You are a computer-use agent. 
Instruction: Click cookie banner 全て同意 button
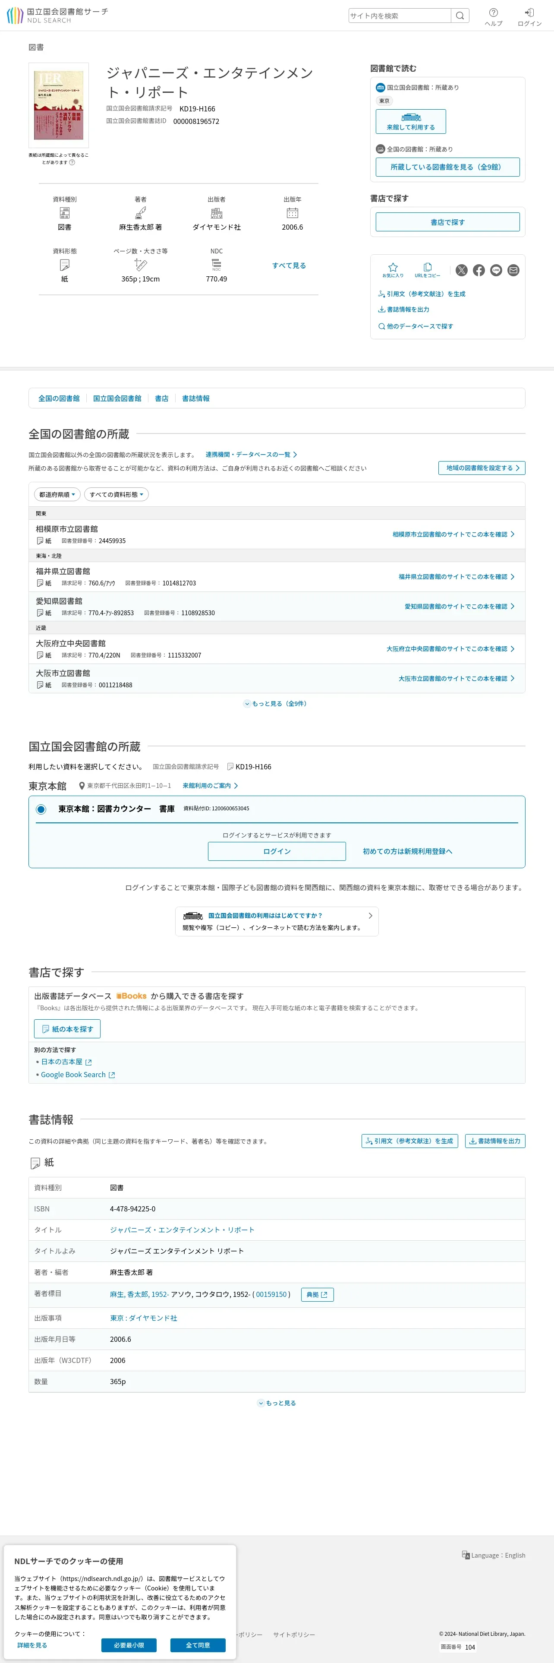[x=198, y=1645]
